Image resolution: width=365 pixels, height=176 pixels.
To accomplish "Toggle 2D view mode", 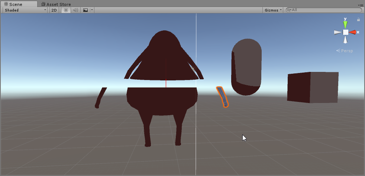I will [x=54, y=10].
